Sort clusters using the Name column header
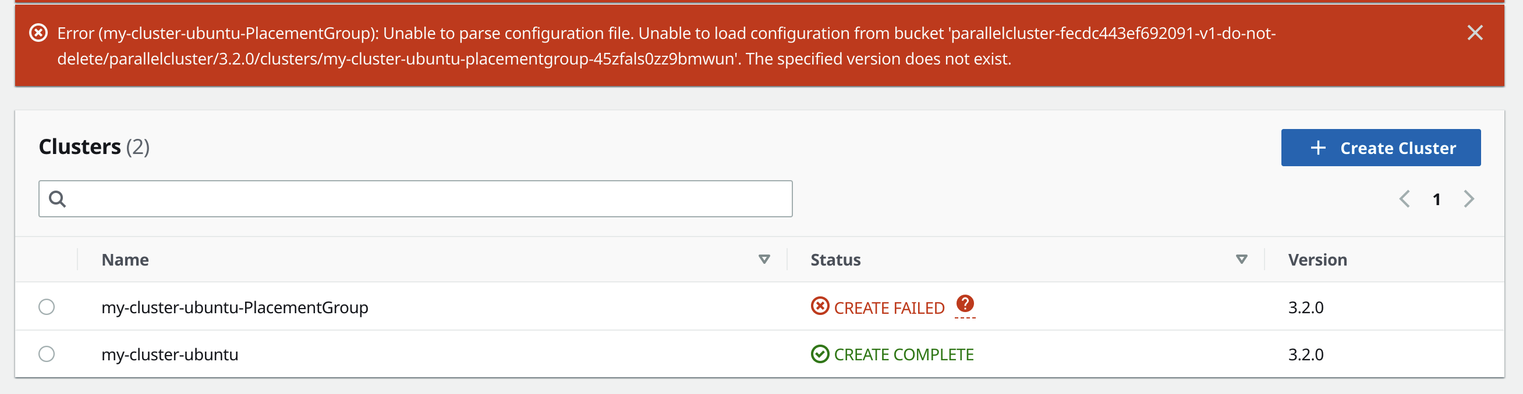This screenshot has height=394, width=1523. pos(125,259)
